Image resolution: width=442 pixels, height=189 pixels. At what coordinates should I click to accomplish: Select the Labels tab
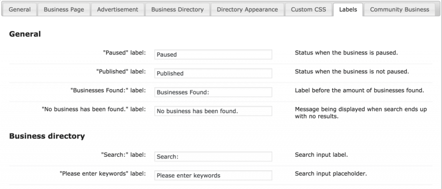[x=348, y=9]
